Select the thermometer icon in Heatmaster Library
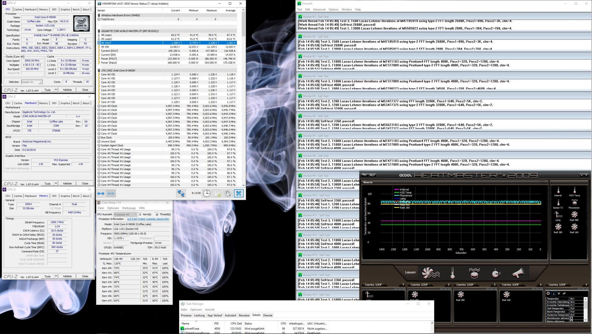This screenshot has height=334, width=592. point(452,273)
